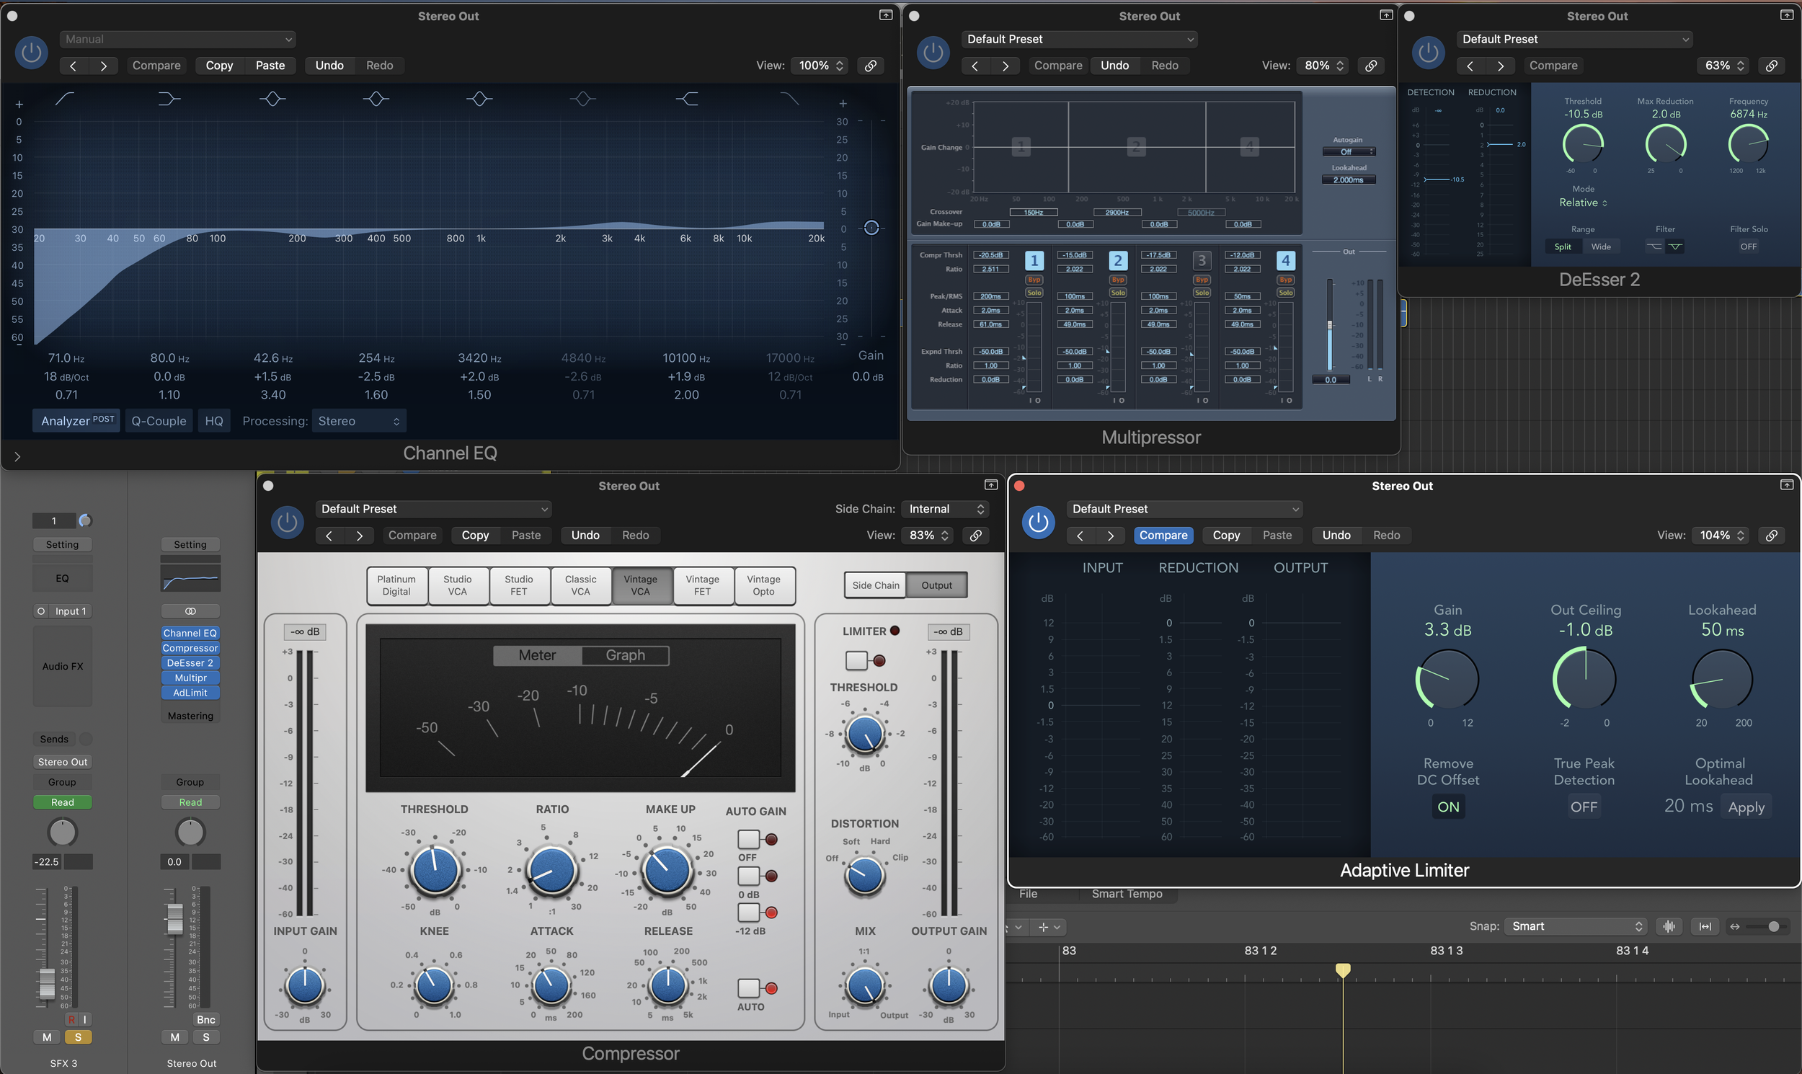Click the playhead marker on timeline ruler
Image resolution: width=1802 pixels, height=1074 pixels.
[x=1342, y=969]
